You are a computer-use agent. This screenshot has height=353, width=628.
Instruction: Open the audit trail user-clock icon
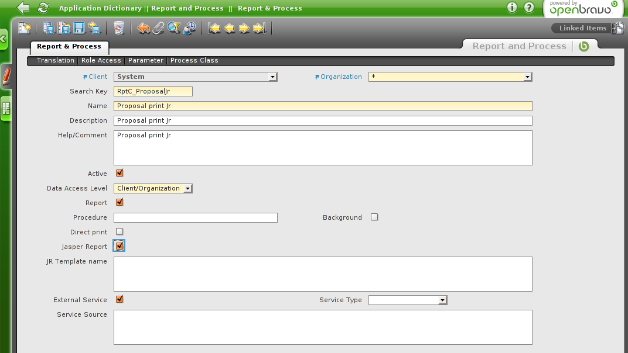tap(189, 28)
